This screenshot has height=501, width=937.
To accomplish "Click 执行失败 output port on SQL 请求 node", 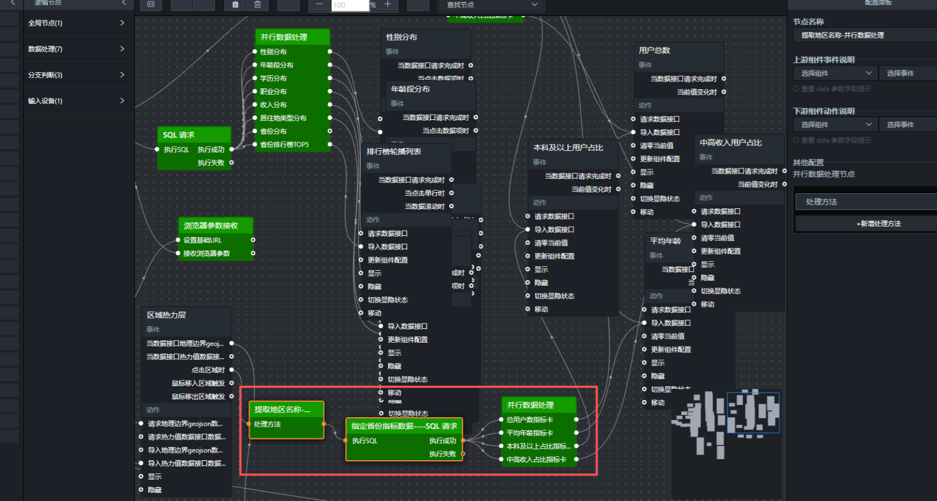I will (232, 162).
